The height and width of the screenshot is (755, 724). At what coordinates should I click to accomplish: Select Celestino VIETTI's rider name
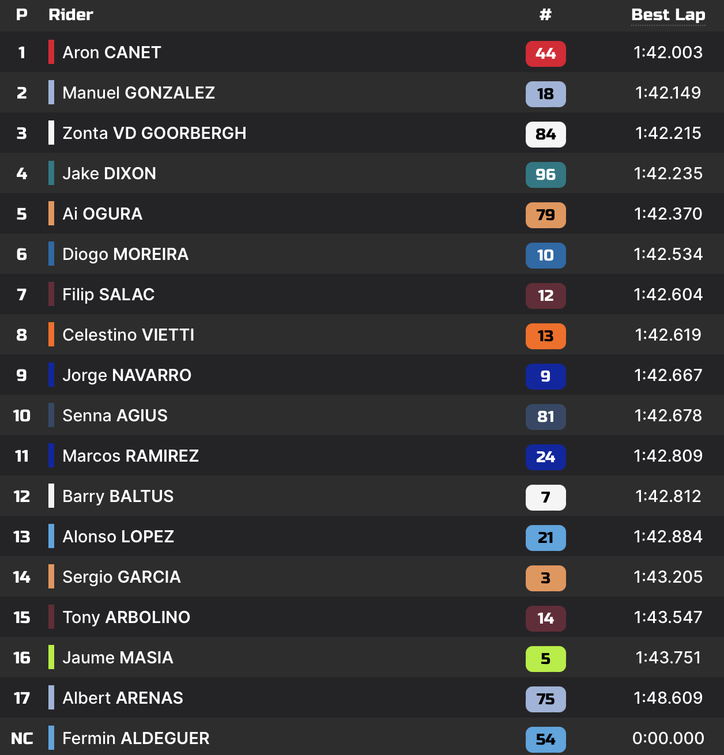(128, 335)
